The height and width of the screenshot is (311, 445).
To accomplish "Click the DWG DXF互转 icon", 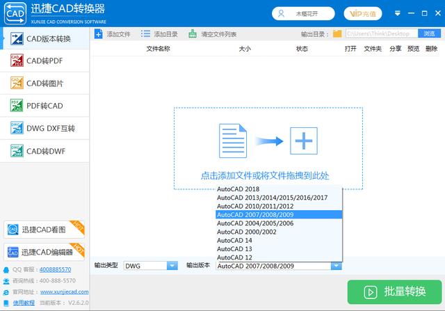I will pos(17,128).
